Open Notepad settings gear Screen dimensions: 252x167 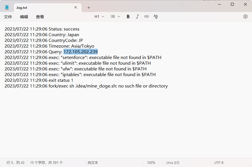245,17
